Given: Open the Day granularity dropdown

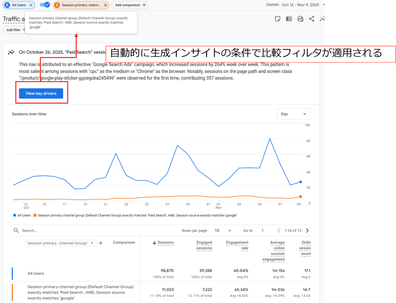Looking at the screenshot, I should (293, 114).
